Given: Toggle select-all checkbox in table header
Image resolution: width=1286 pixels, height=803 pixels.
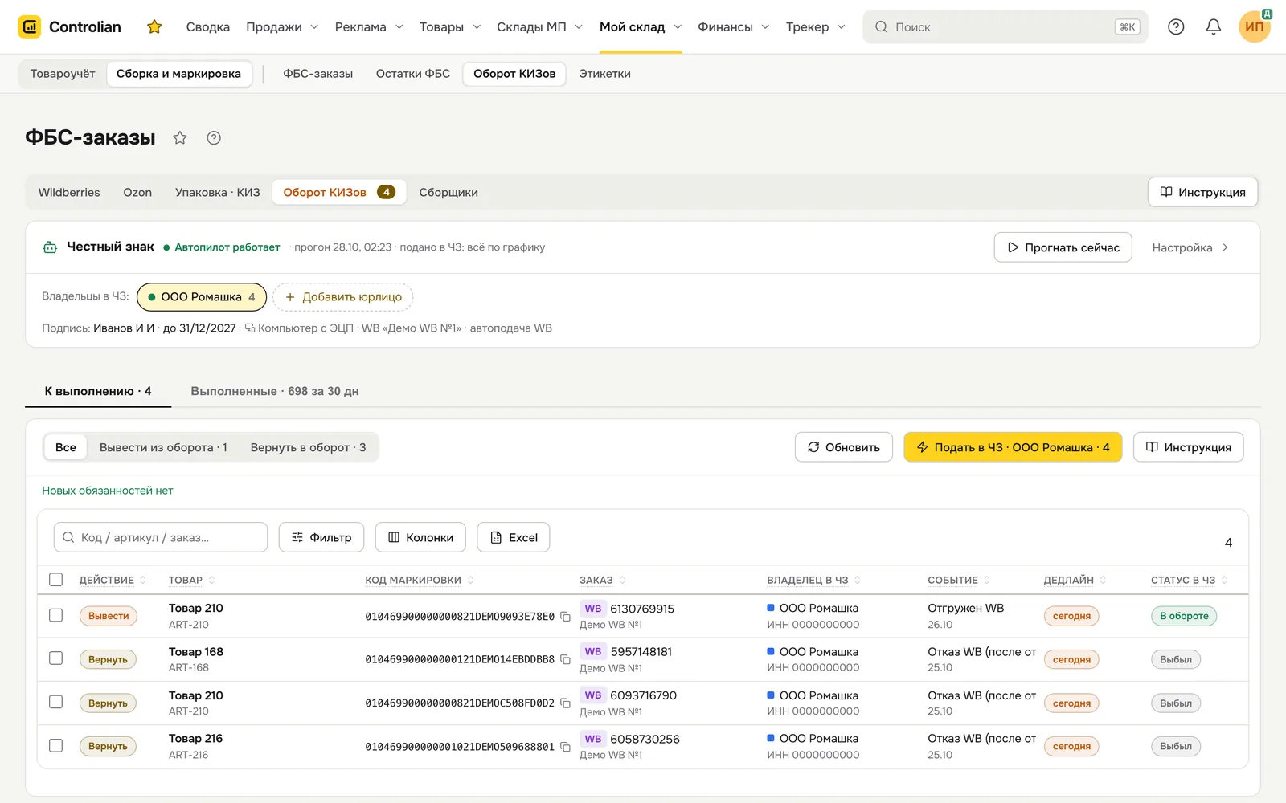Looking at the screenshot, I should [x=55, y=580].
